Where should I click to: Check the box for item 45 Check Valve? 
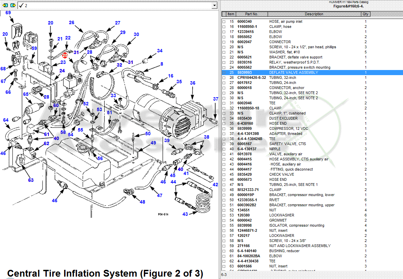224,175
